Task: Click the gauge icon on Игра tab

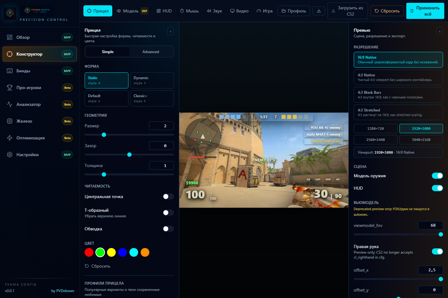Action: (x=259, y=11)
